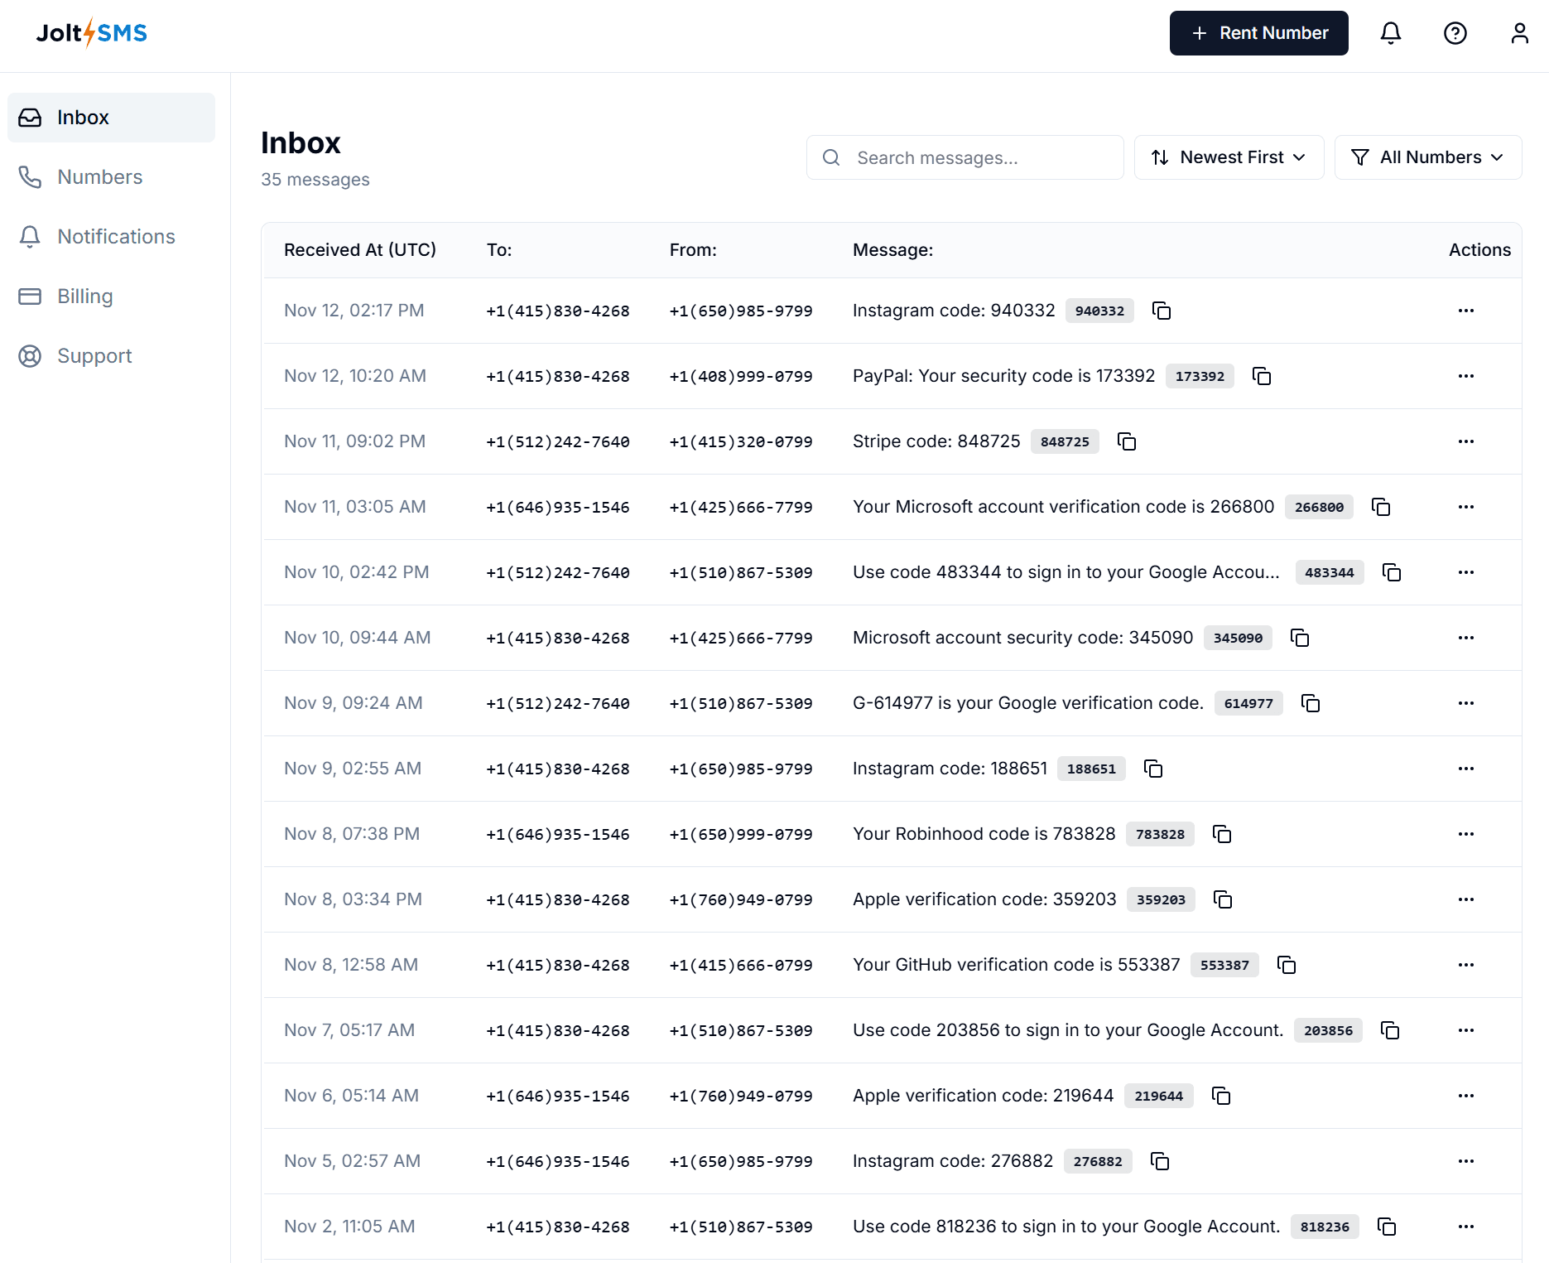The width and height of the screenshot is (1549, 1263).
Task: Open the Support section
Action: point(94,355)
